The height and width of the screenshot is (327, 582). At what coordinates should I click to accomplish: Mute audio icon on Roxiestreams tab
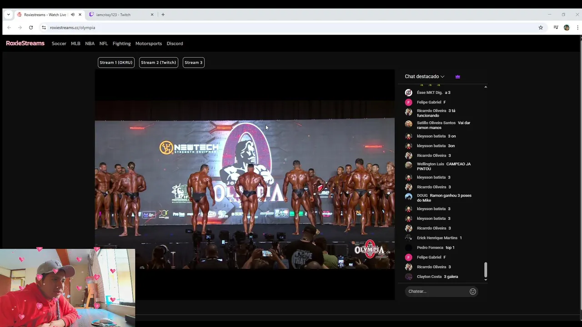click(x=72, y=15)
